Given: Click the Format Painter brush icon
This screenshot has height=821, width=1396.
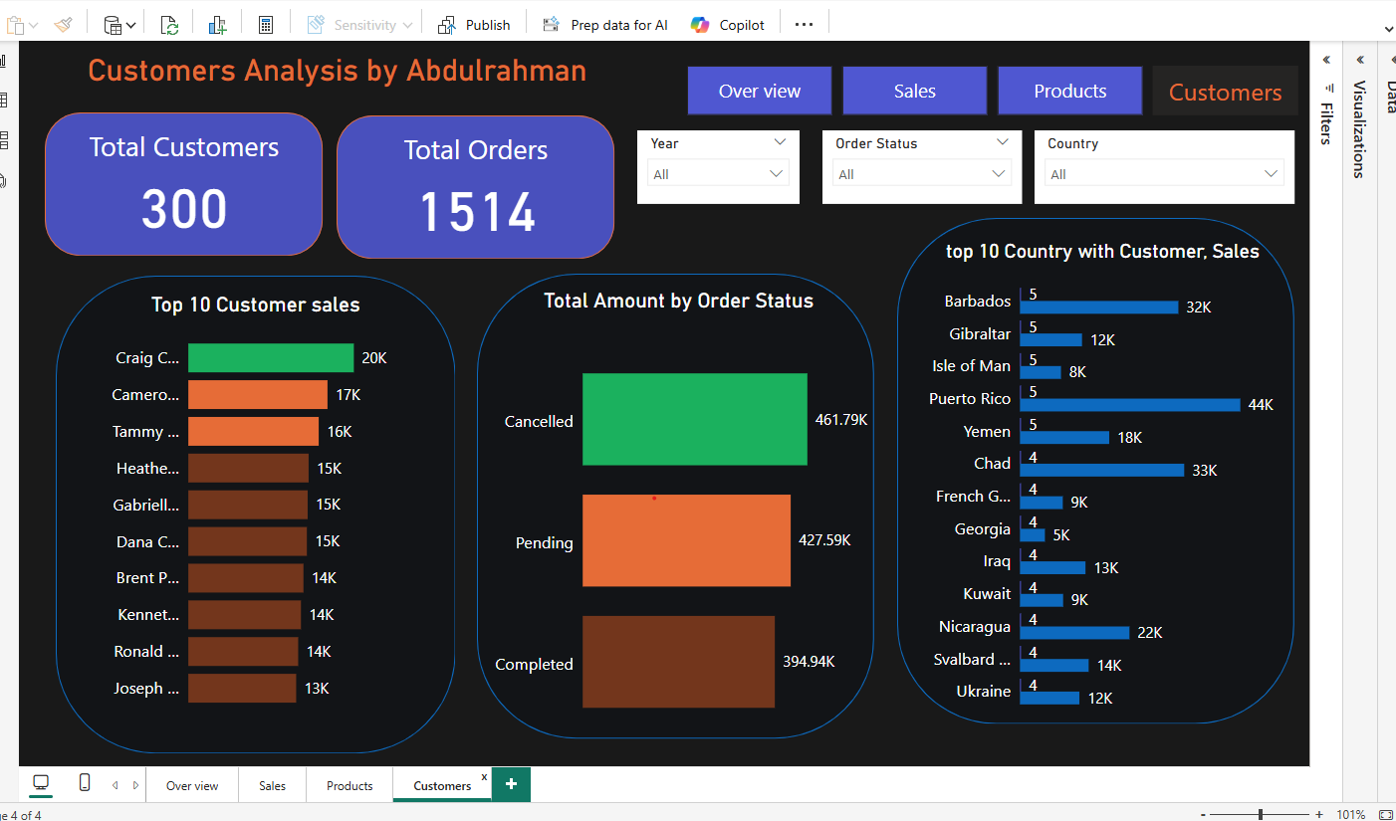Looking at the screenshot, I should [63, 25].
